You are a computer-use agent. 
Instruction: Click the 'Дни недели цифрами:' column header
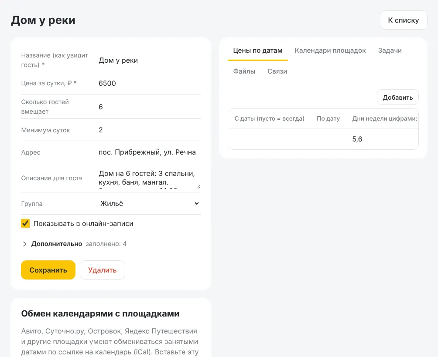385,118
